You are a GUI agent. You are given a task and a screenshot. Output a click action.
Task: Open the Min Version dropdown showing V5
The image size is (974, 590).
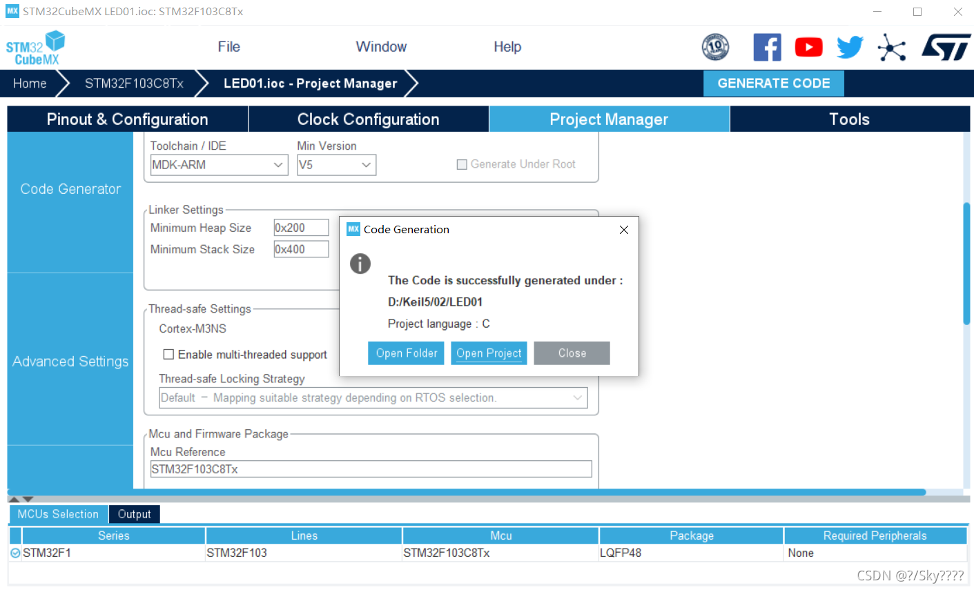tap(337, 165)
